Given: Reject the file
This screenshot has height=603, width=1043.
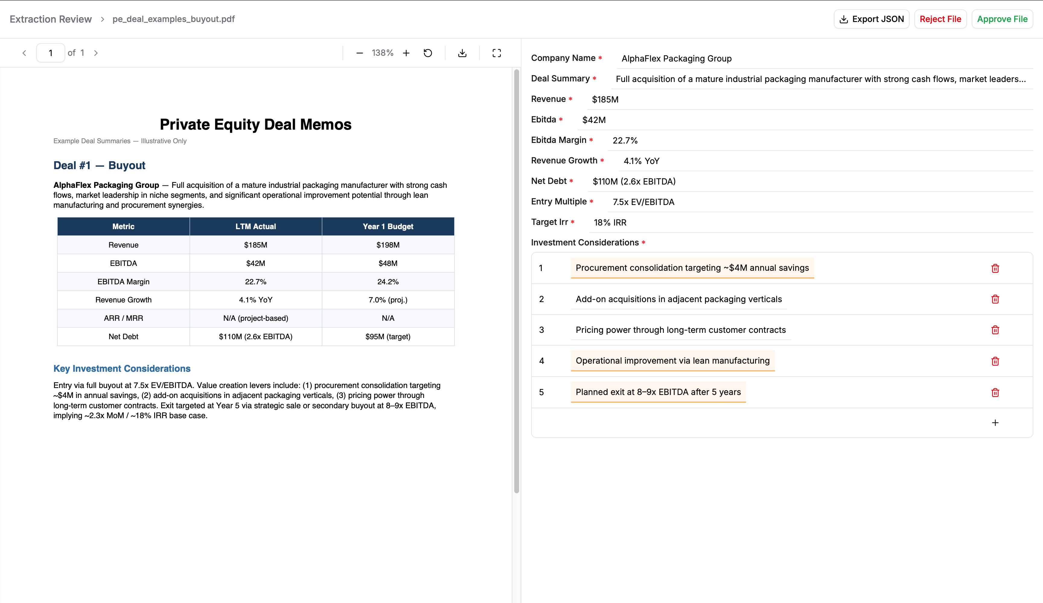Looking at the screenshot, I should click(940, 19).
